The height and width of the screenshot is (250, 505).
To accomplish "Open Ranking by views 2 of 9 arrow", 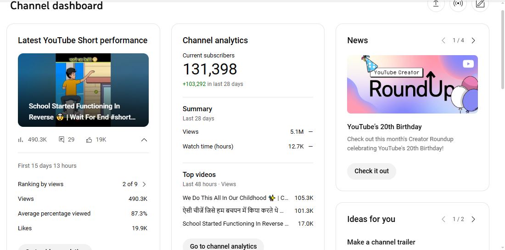I will point(144,184).
